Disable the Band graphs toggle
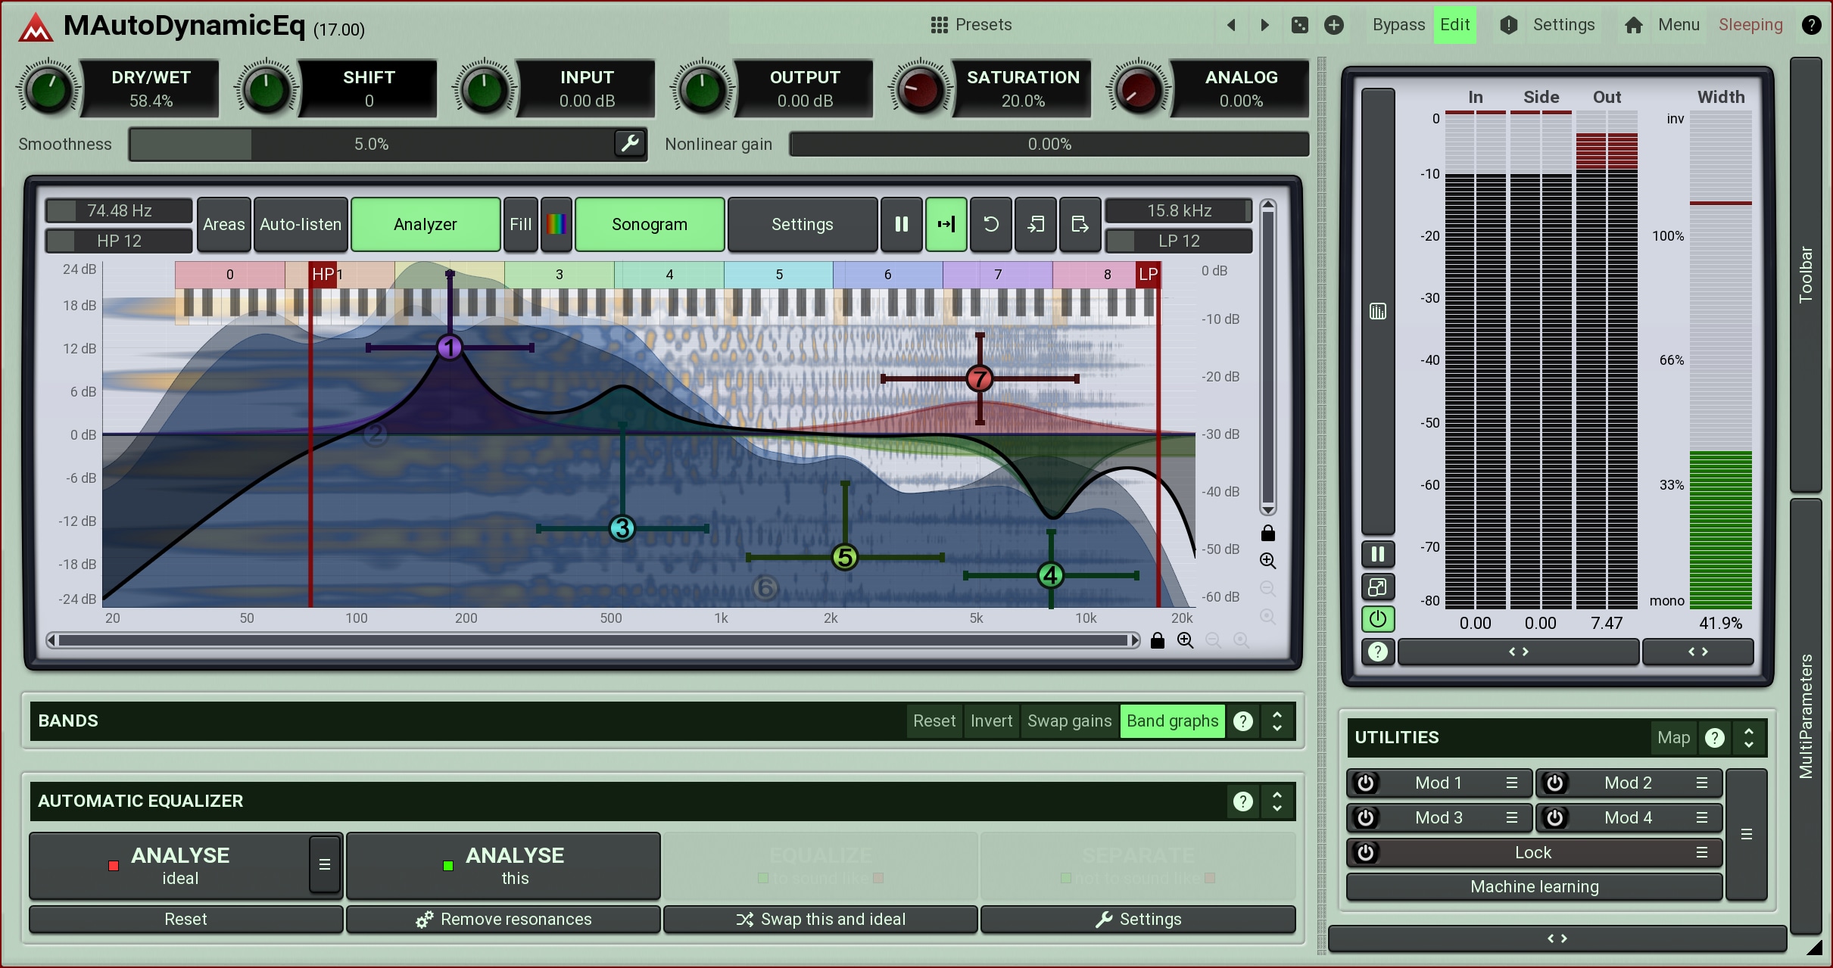 1172,721
